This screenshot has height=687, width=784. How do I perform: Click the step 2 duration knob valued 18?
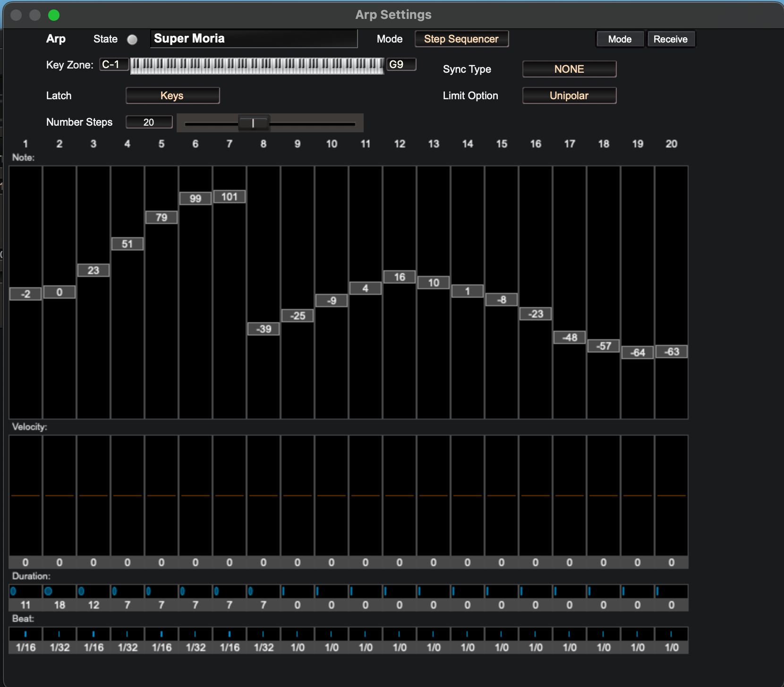coord(48,591)
